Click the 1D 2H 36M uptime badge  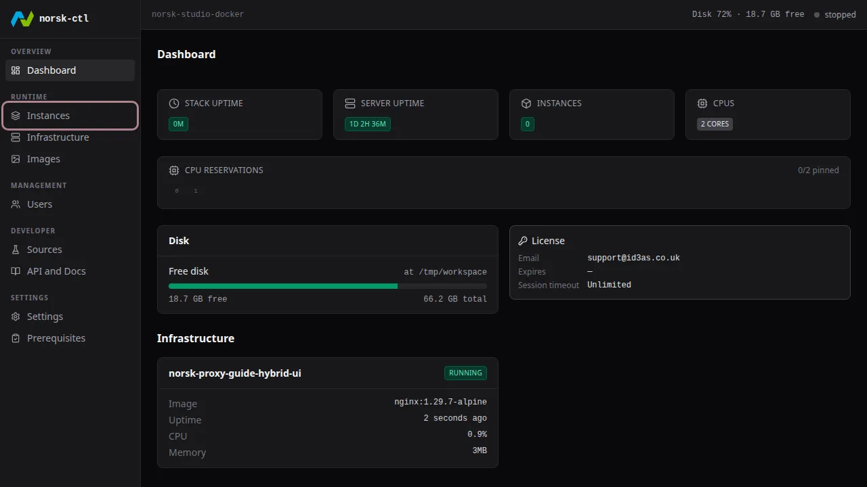368,124
